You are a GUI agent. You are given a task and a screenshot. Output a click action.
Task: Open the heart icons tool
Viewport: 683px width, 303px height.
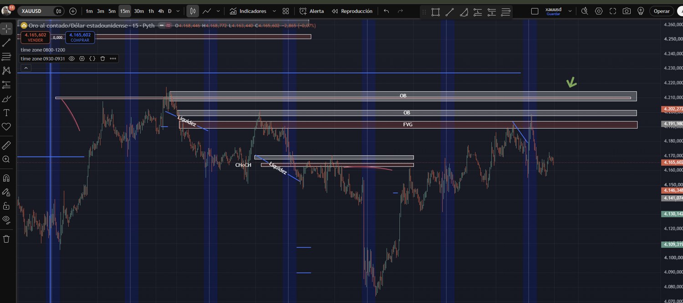coord(6,127)
